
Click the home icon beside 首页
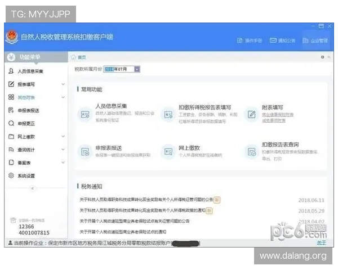73,57
